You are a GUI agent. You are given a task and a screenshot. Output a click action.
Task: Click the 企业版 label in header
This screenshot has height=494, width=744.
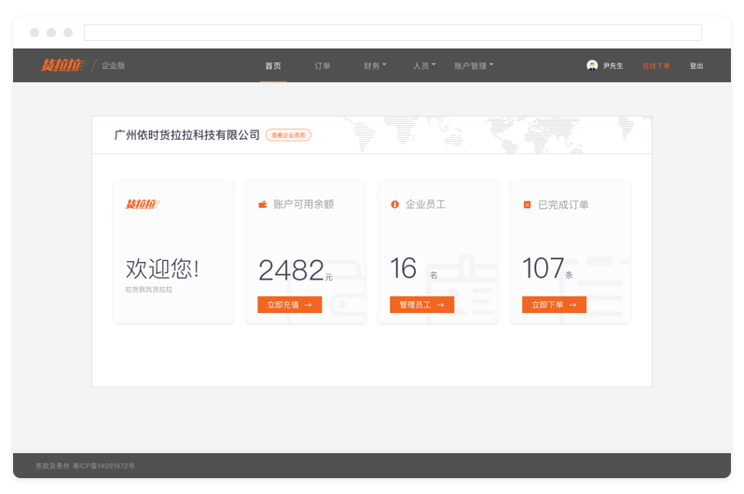point(114,65)
